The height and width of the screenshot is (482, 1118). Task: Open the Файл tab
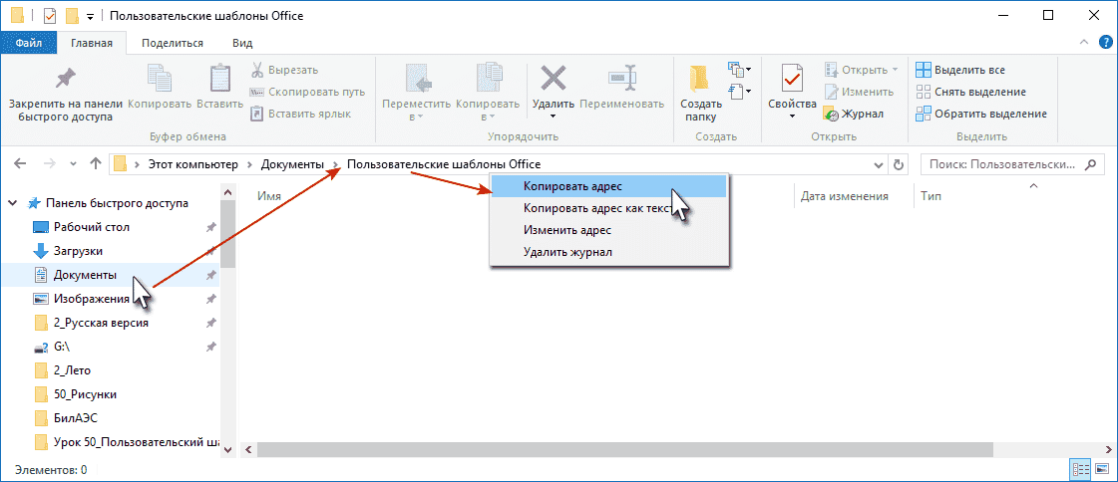(x=29, y=43)
